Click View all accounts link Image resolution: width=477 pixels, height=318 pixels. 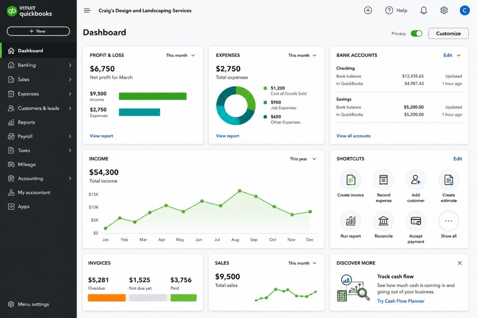(x=353, y=136)
